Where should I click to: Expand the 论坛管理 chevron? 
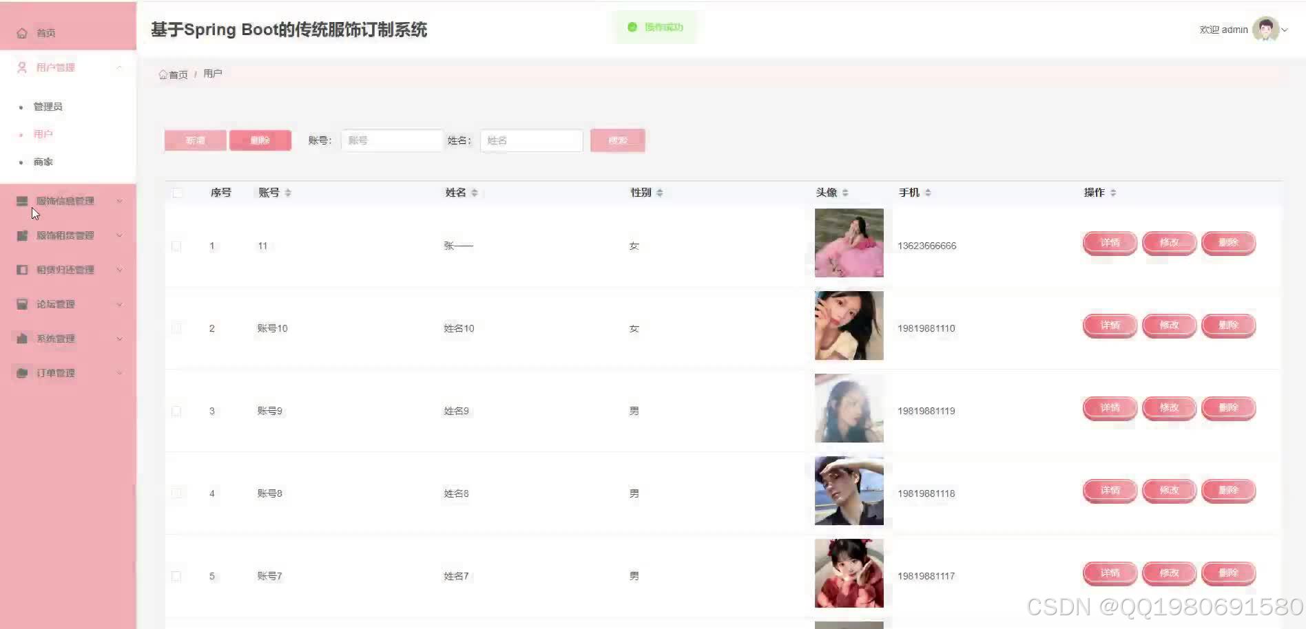click(x=119, y=304)
